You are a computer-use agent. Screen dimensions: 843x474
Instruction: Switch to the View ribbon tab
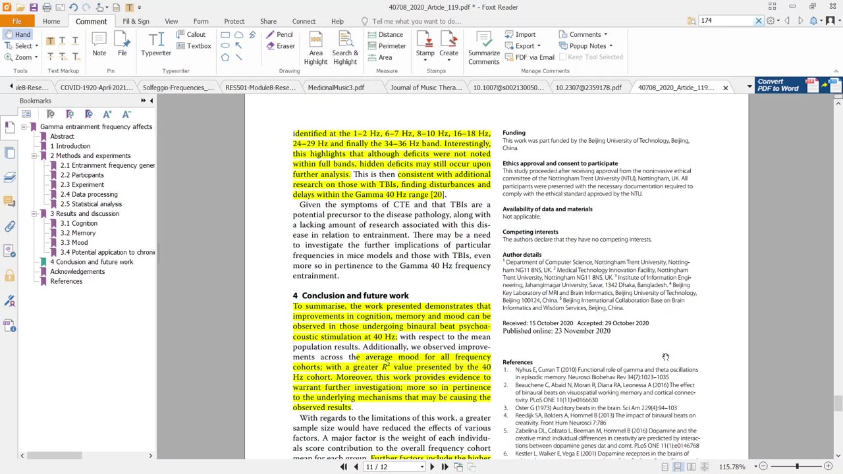tap(171, 21)
